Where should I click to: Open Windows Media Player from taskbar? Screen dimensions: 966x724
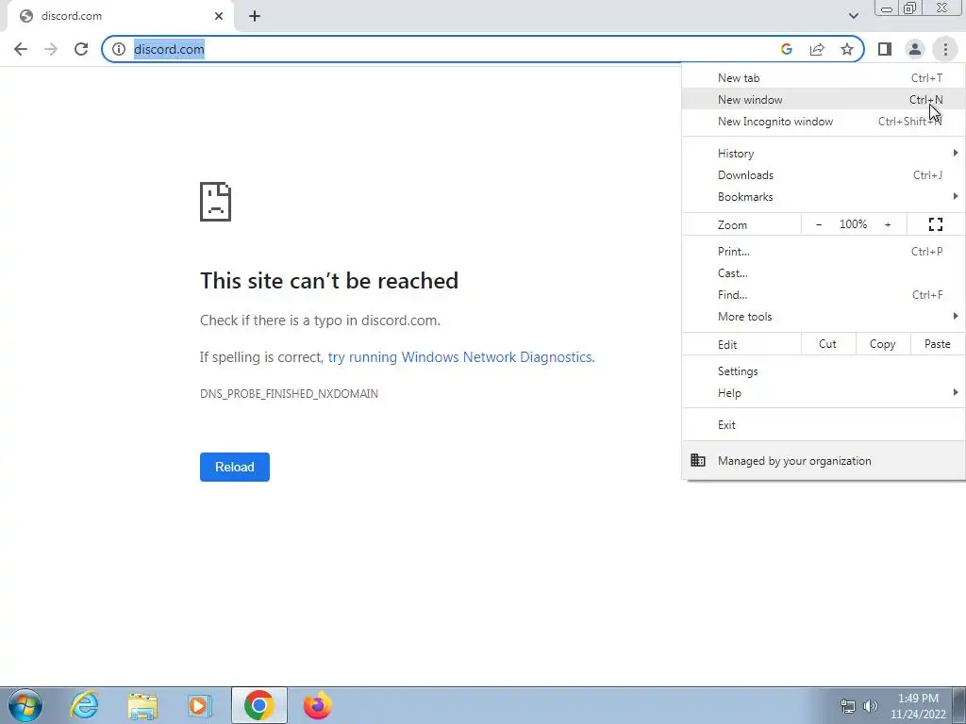[x=200, y=705]
